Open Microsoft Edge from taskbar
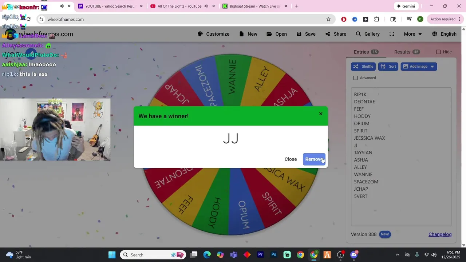This screenshot has height=262, width=466. point(207,255)
